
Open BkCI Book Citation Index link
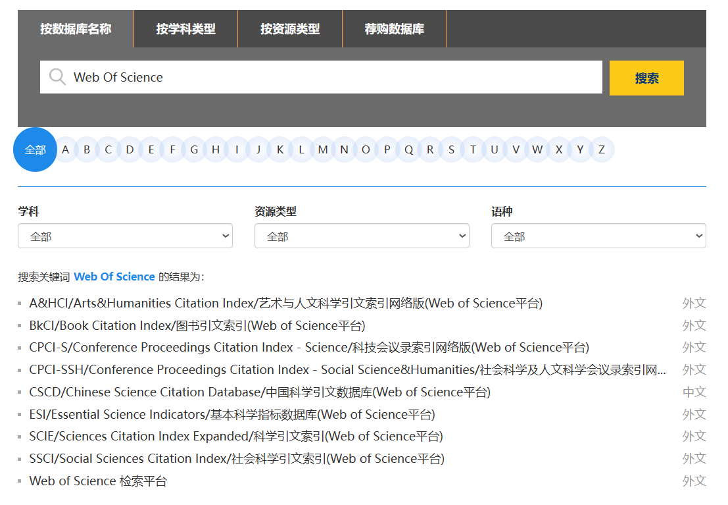(x=197, y=325)
